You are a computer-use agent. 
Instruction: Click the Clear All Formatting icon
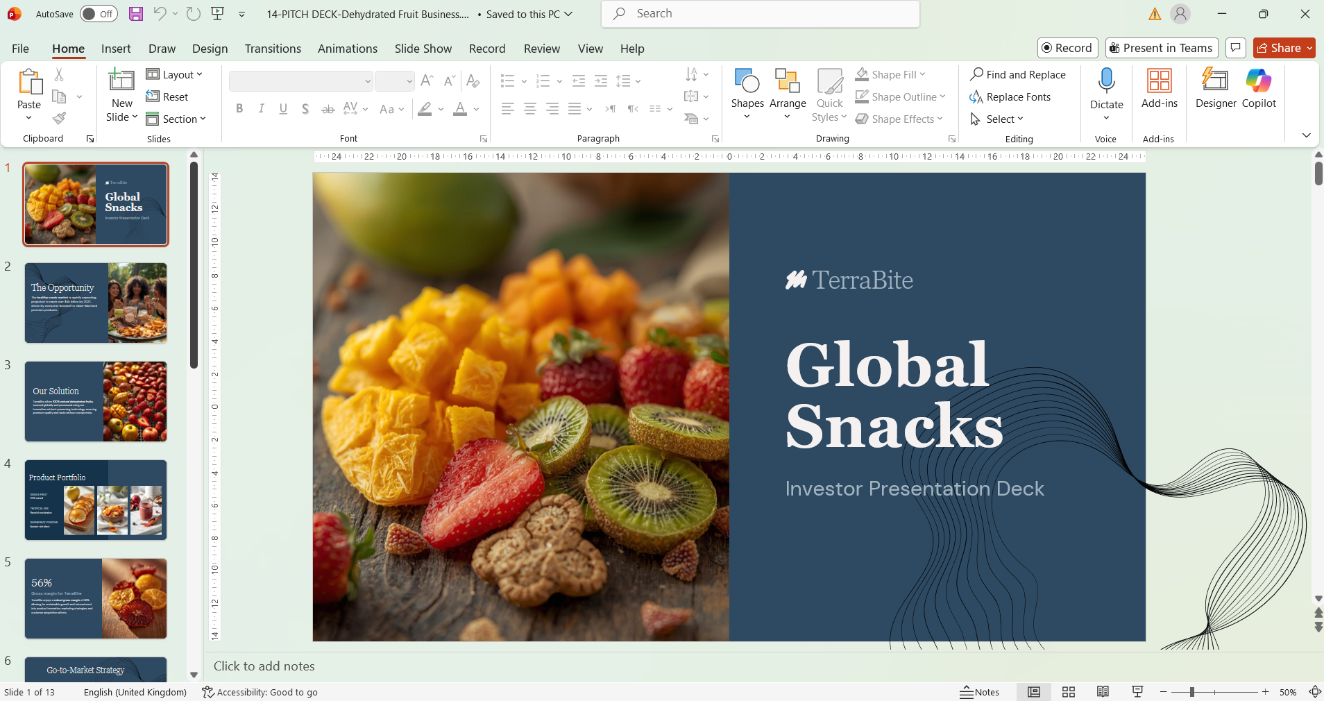point(473,81)
